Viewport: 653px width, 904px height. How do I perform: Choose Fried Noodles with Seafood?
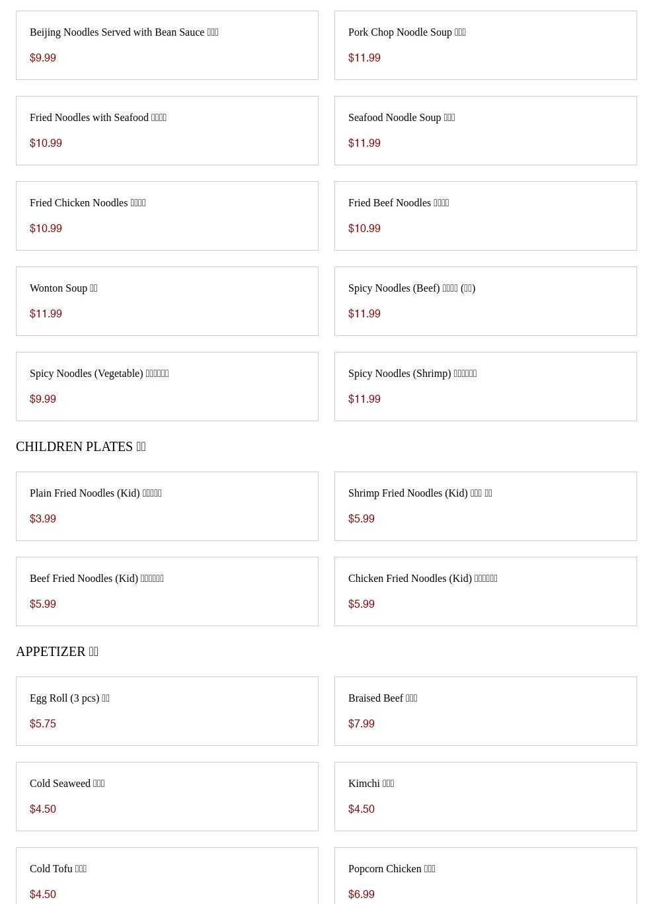pos(167,130)
